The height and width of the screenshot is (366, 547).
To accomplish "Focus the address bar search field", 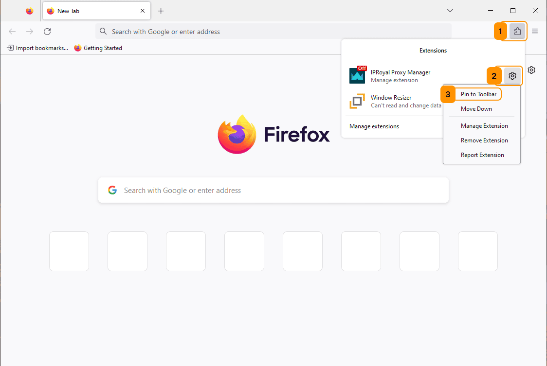I will pyautogui.click(x=273, y=32).
